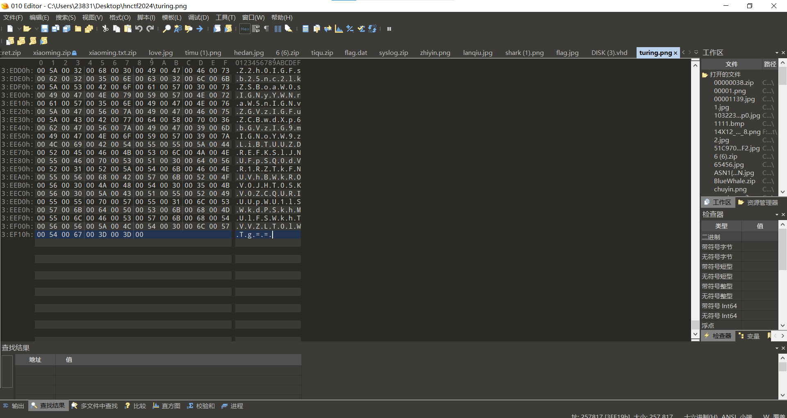Viewport: 787px width, 418px height.
Task: Toggle the Hex edit-as mode button
Action: point(245,29)
